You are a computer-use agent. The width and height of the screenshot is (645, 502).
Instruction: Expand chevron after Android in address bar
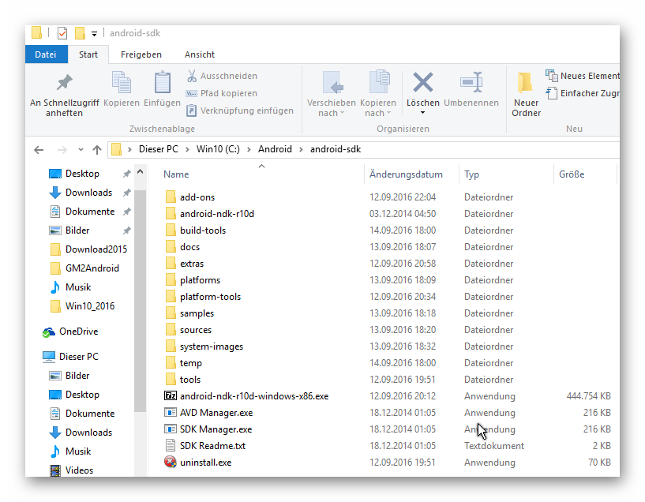(301, 149)
